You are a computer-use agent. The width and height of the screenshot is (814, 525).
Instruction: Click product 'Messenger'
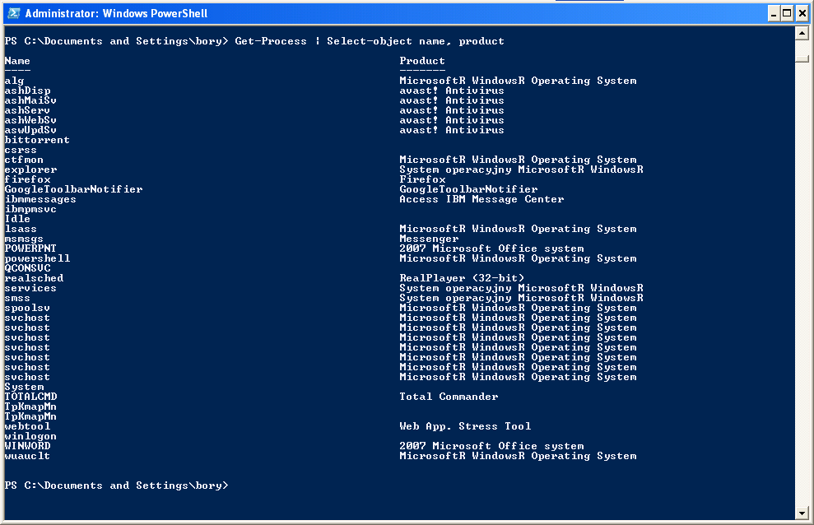coord(429,239)
